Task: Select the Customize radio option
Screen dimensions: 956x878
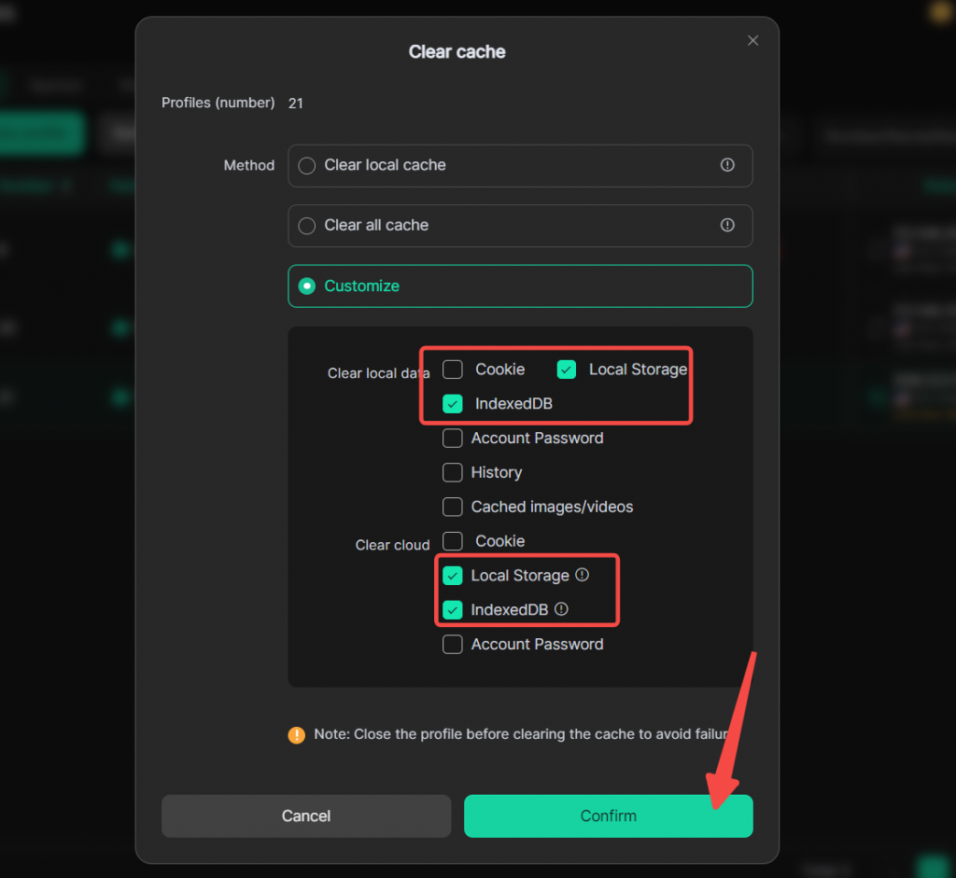Action: [x=306, y=286]
